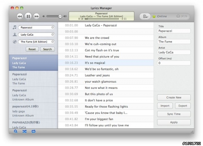Screen dimensions: 203x146
Task: Select lyric line 'Lady GaGa – Paparazzi'
Action: pos(106,25)
